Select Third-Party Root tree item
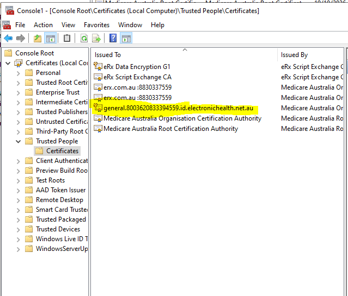 click(62, 131)
